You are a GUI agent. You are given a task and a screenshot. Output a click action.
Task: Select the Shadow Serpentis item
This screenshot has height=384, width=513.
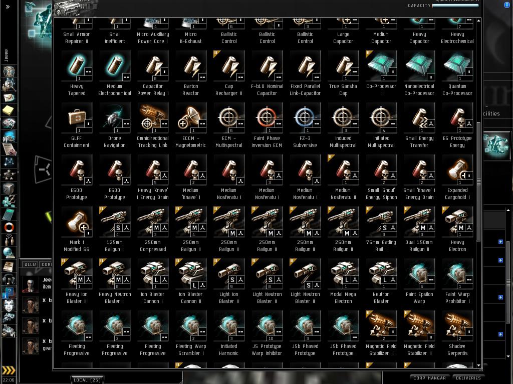457,333
